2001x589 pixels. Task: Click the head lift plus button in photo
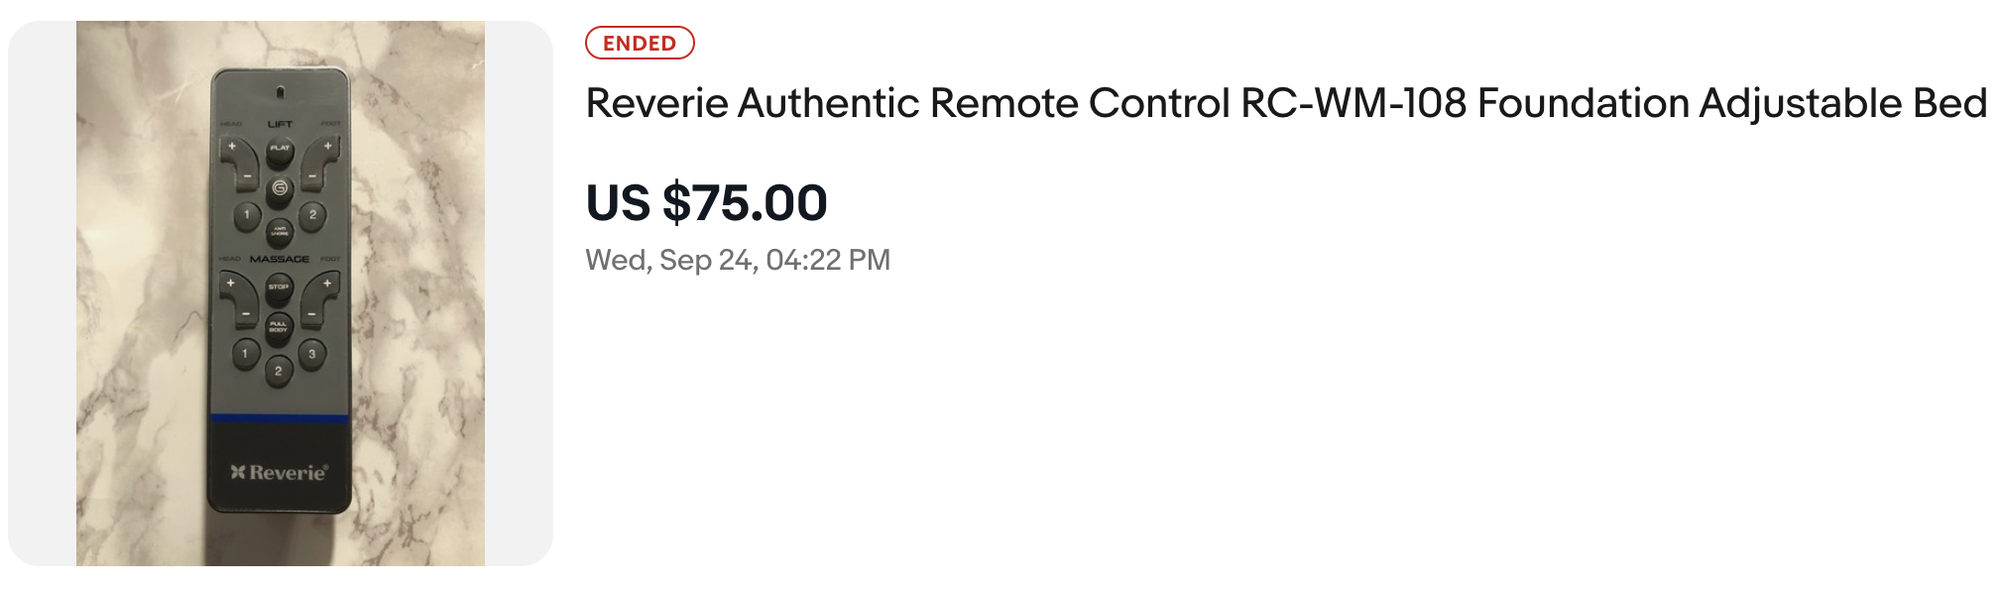[x=232, y=147]
